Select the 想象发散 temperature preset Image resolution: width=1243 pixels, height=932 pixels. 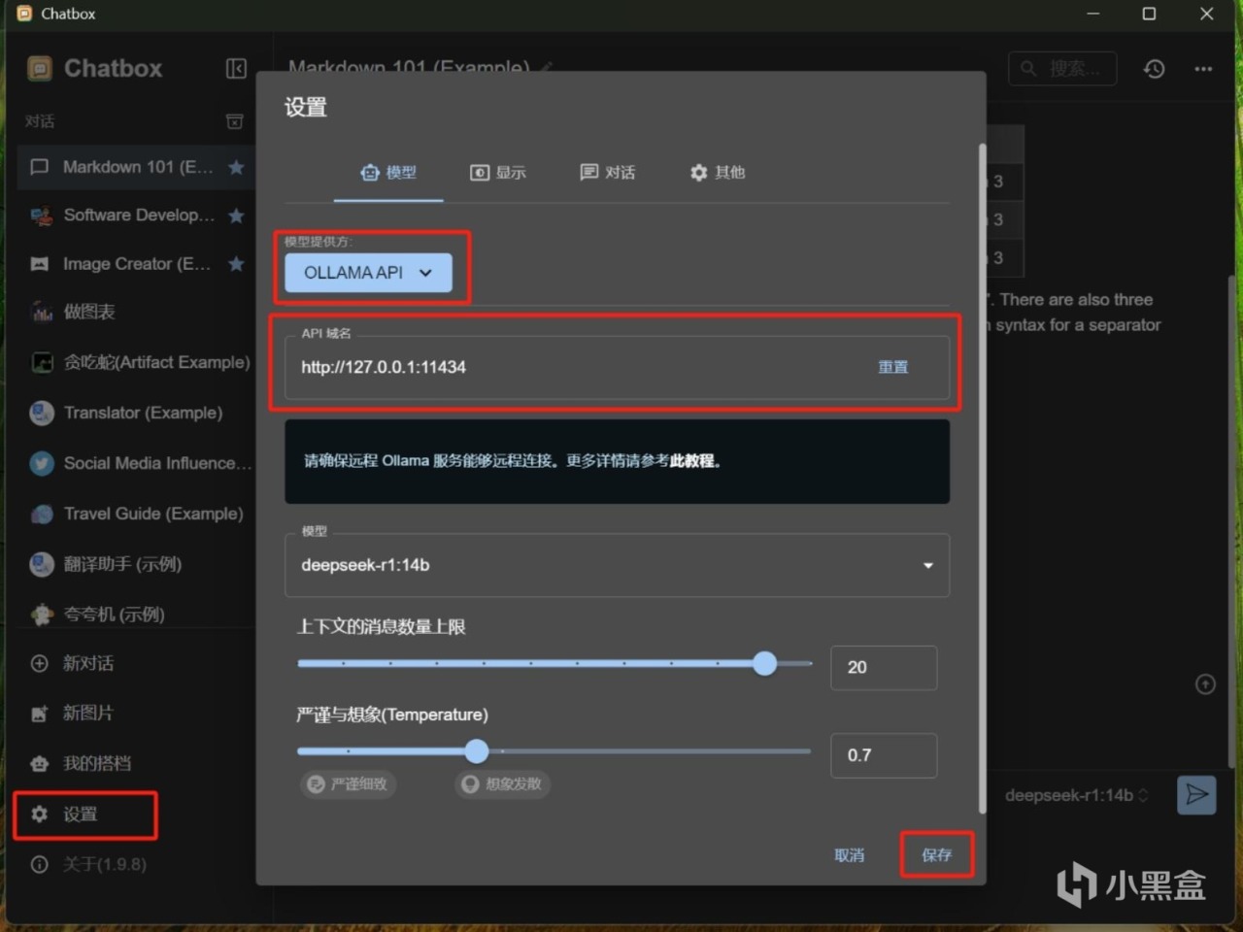[503, 783]
